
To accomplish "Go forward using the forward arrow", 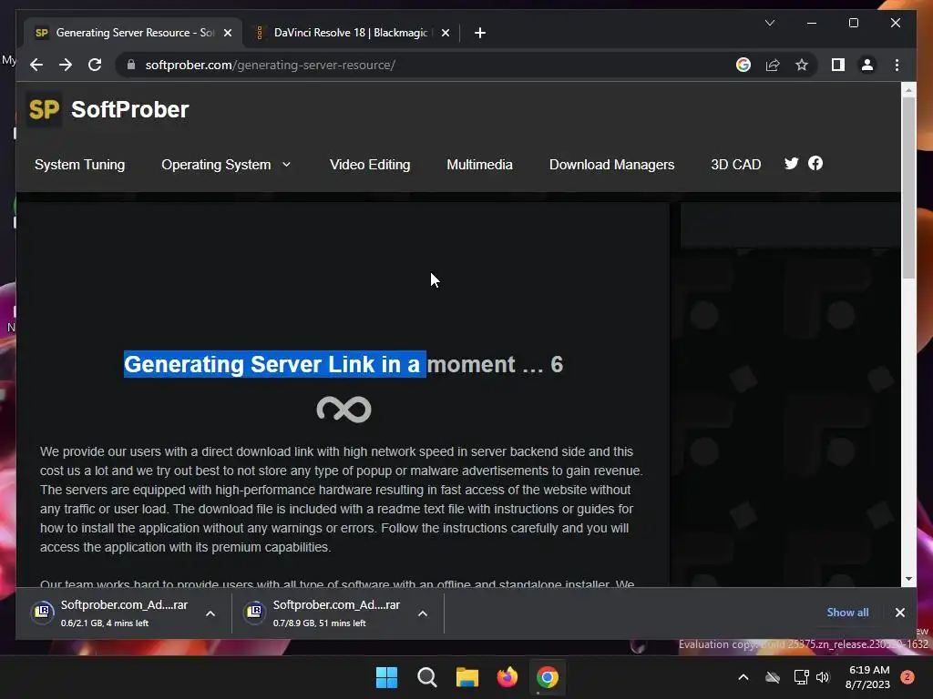I will point(66,65).
